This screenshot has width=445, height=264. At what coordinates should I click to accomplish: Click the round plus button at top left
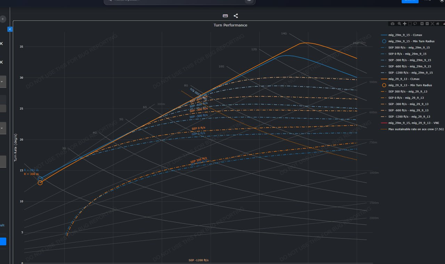pyautogui.click(x=2, y=19)
